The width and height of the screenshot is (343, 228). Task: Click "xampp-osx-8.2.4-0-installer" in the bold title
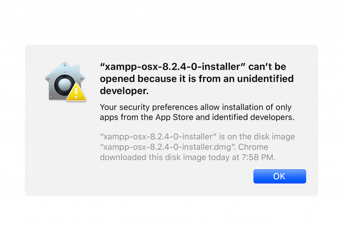point(170,66)
